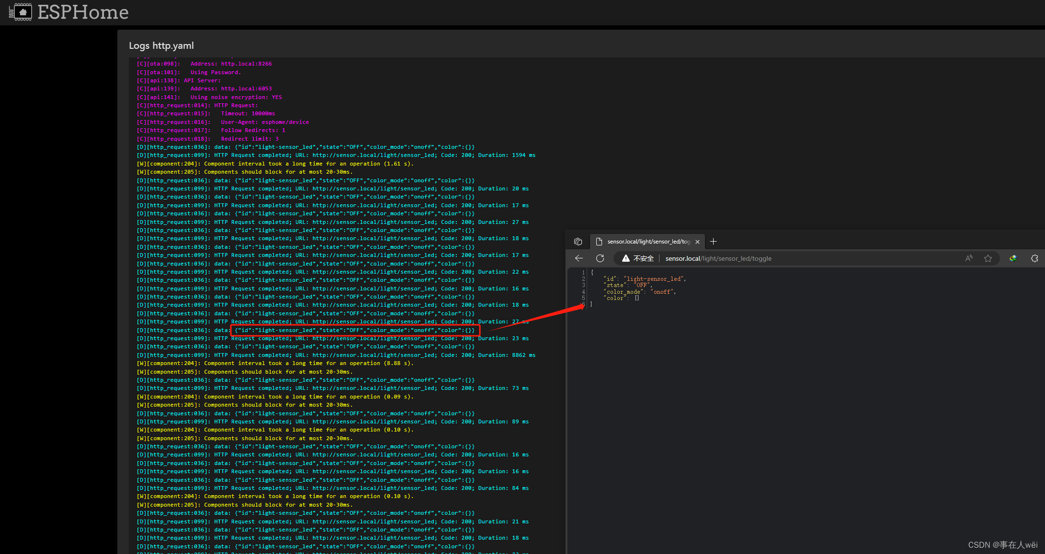This screenshot has height=554, width=1045.
Task: Click the not-secure warning triangle
Action: (625, 258)
